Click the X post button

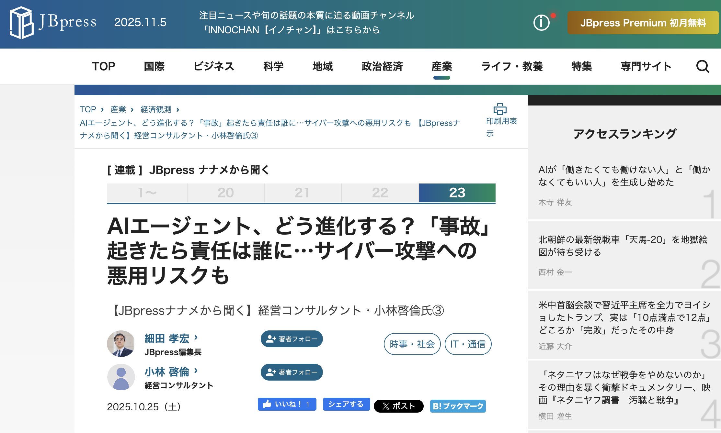pyautogui.click(x=398, y=406)
